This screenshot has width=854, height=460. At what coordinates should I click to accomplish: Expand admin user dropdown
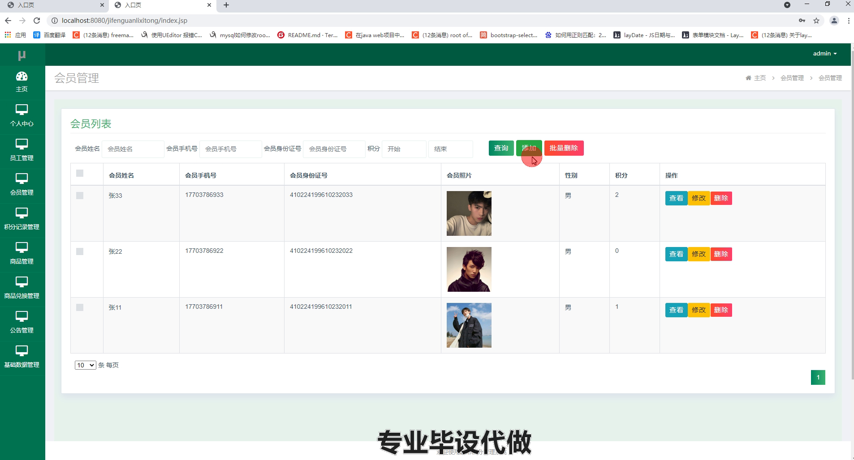click(825, 53)
